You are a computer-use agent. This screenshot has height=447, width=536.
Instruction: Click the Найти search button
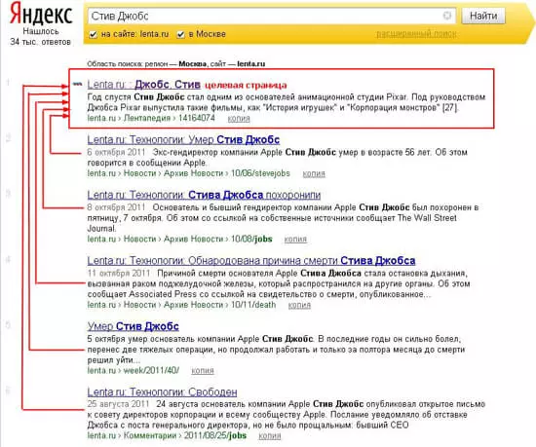pyautogui.click(x=483, y=16)
